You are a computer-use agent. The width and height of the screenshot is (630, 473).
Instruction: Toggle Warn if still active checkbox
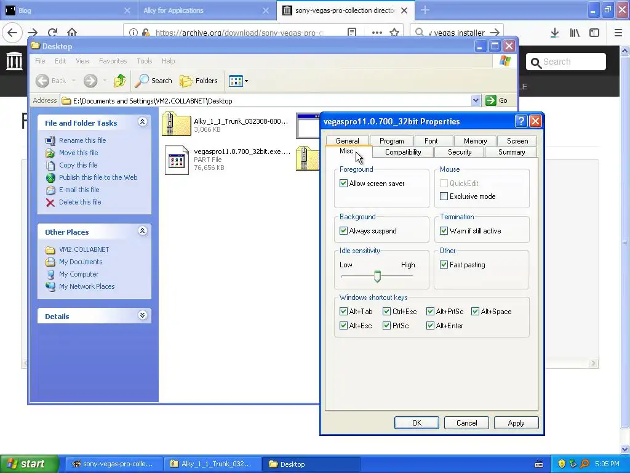point(444,231)
